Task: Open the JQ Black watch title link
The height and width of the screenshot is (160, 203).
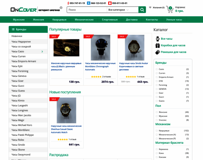Action: pyautogui.click(x=66, y=66)
